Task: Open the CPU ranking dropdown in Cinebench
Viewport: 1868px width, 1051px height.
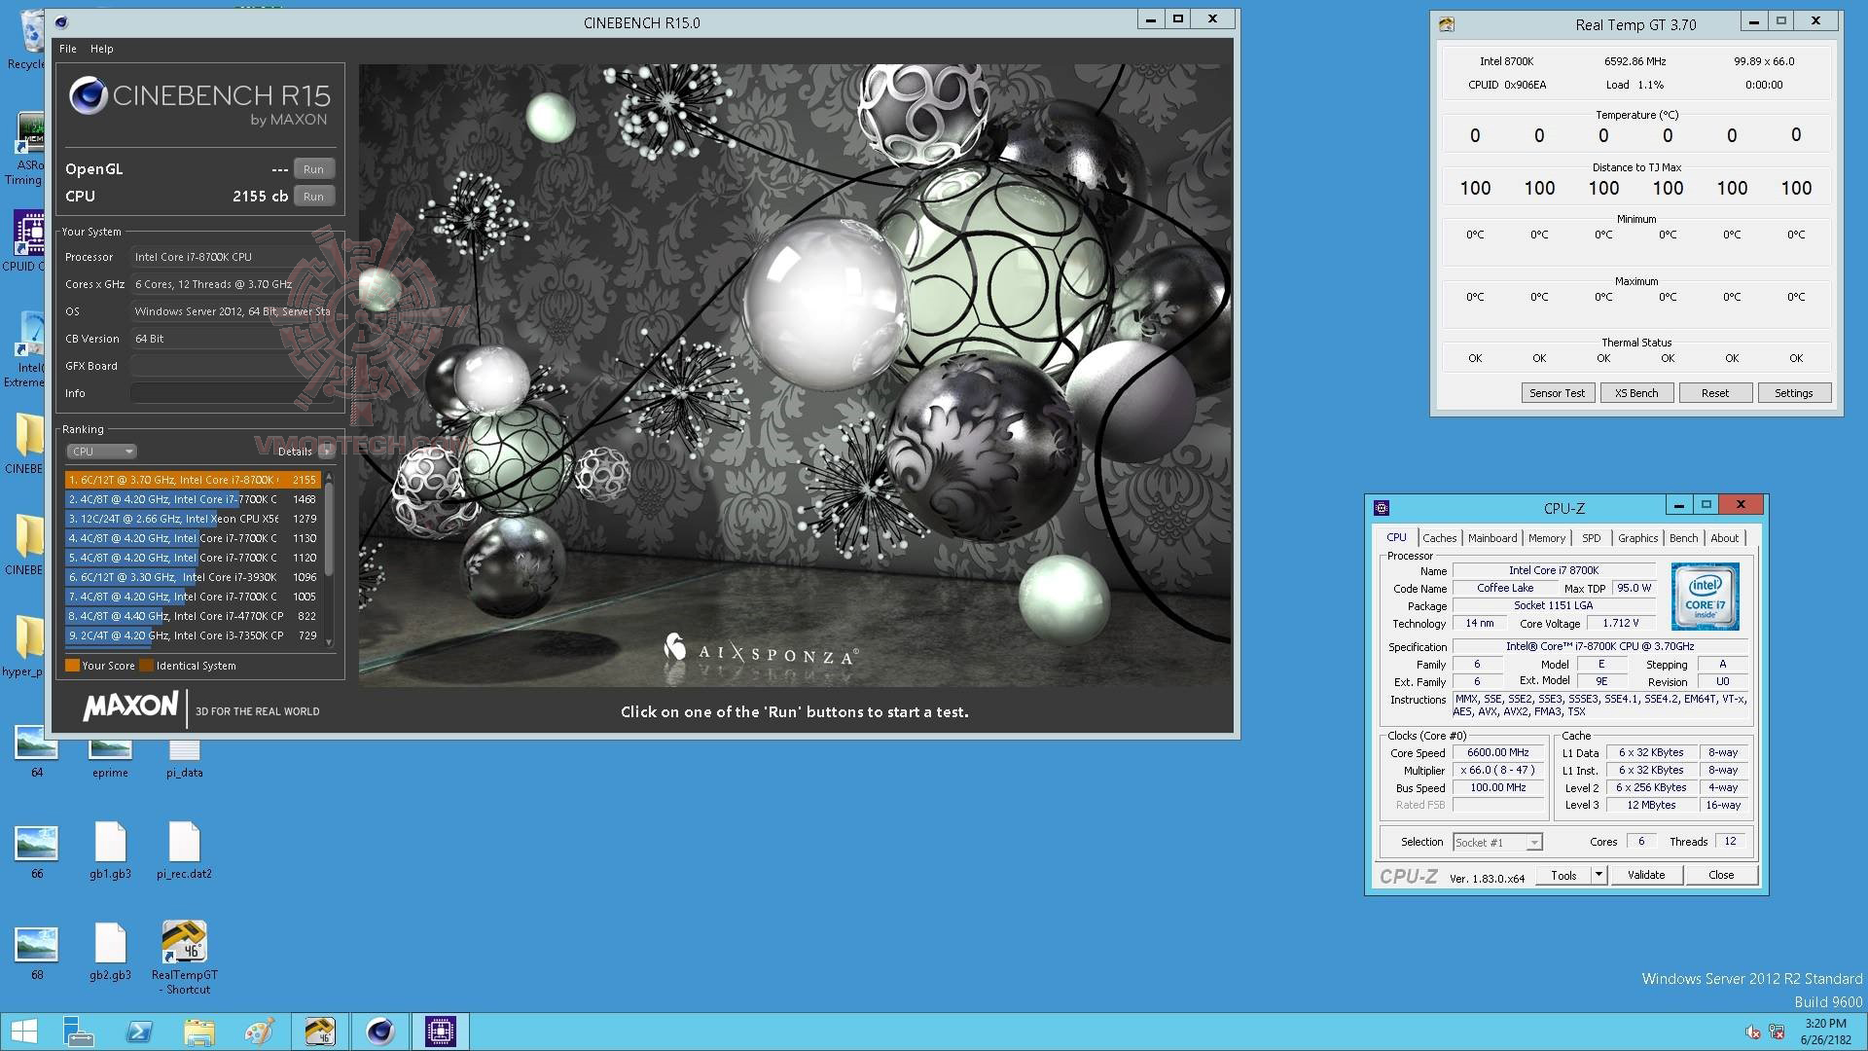Action: coord(101,452)
